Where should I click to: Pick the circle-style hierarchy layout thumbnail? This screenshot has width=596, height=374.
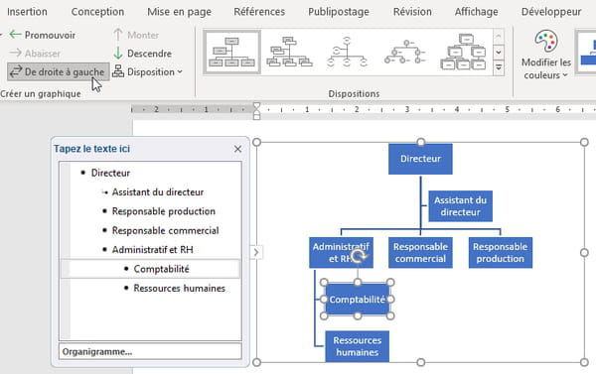405,52
